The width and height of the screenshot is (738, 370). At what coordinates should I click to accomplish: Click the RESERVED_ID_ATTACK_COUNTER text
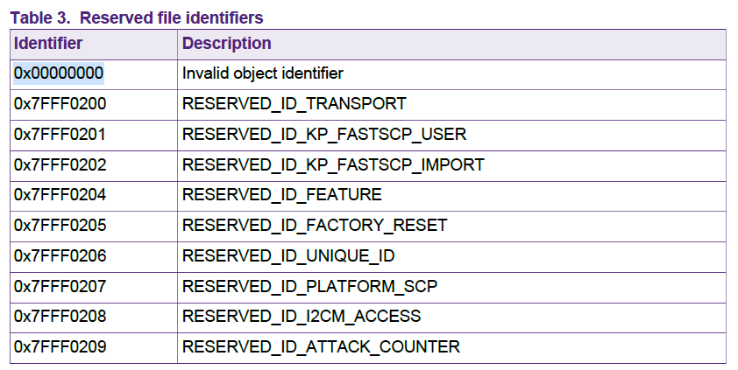tap(320, 347)
